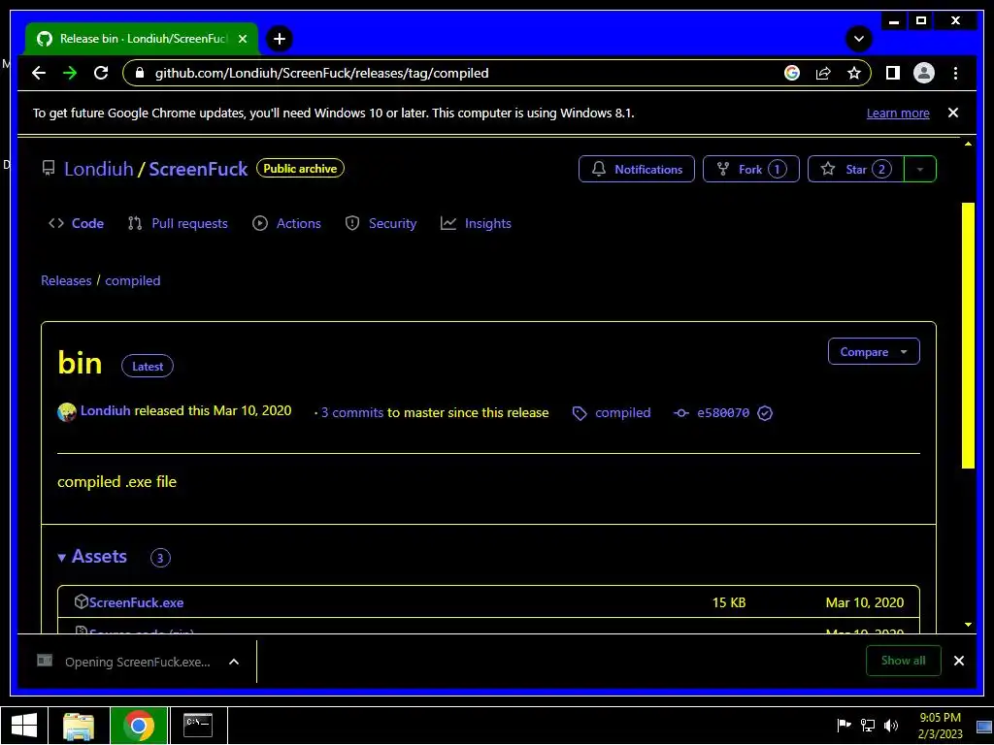The image size is (994, 745).
Task: Click the Notifications button
Action: click(x=637, y=169)
